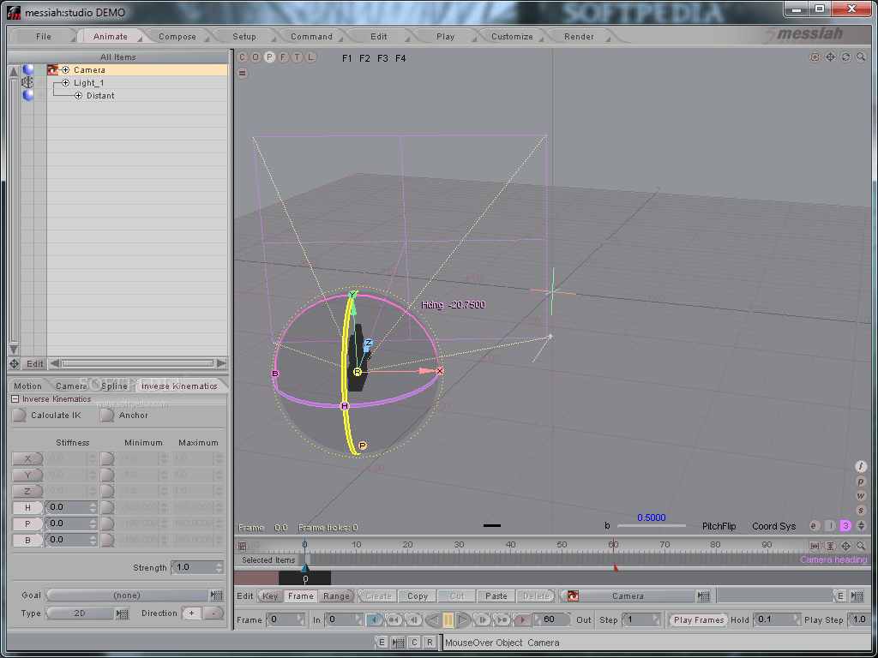
Task: Open the Animate tab
Action: (111, 36)
